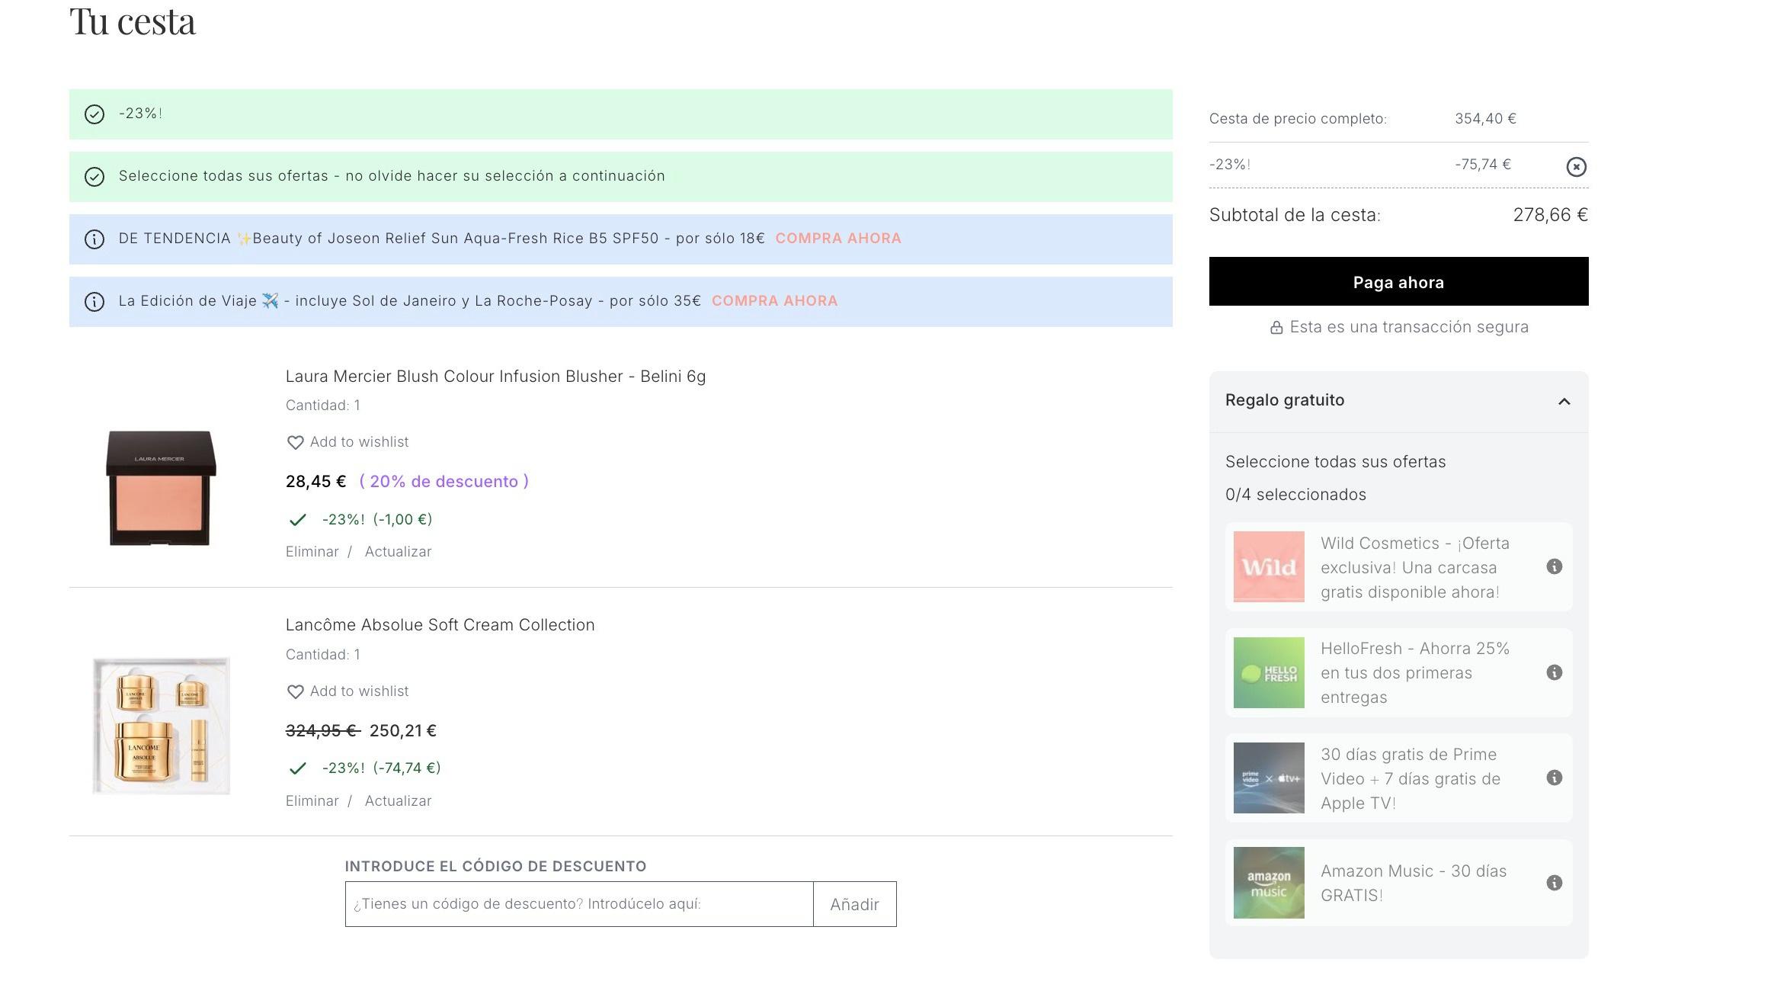Click the 0/4 seleccionados text
This screenshot has width=1774, height=991.
click(1295, 494)
